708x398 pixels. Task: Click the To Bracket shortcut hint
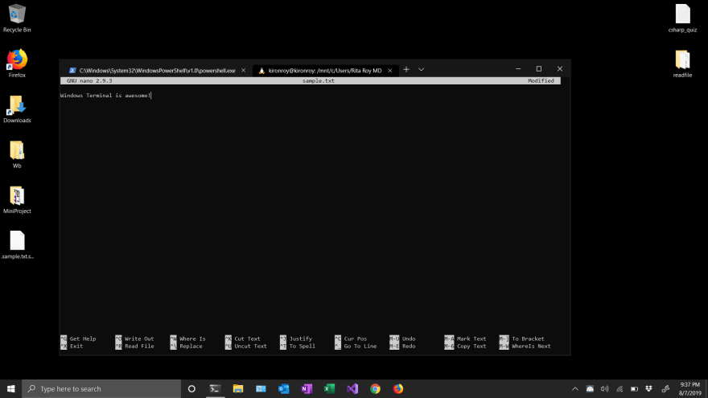(522, 339)
